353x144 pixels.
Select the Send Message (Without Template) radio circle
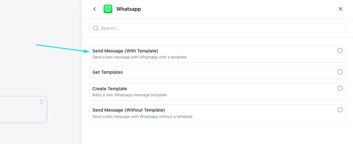click(340, 110)
